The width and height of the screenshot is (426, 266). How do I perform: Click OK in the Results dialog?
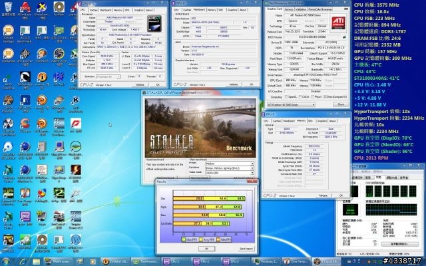click(x=206, y=249)
